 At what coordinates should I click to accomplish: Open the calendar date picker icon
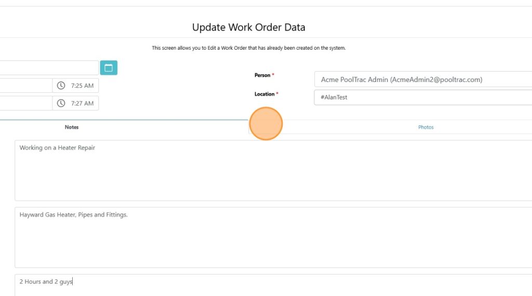(109, 68)
